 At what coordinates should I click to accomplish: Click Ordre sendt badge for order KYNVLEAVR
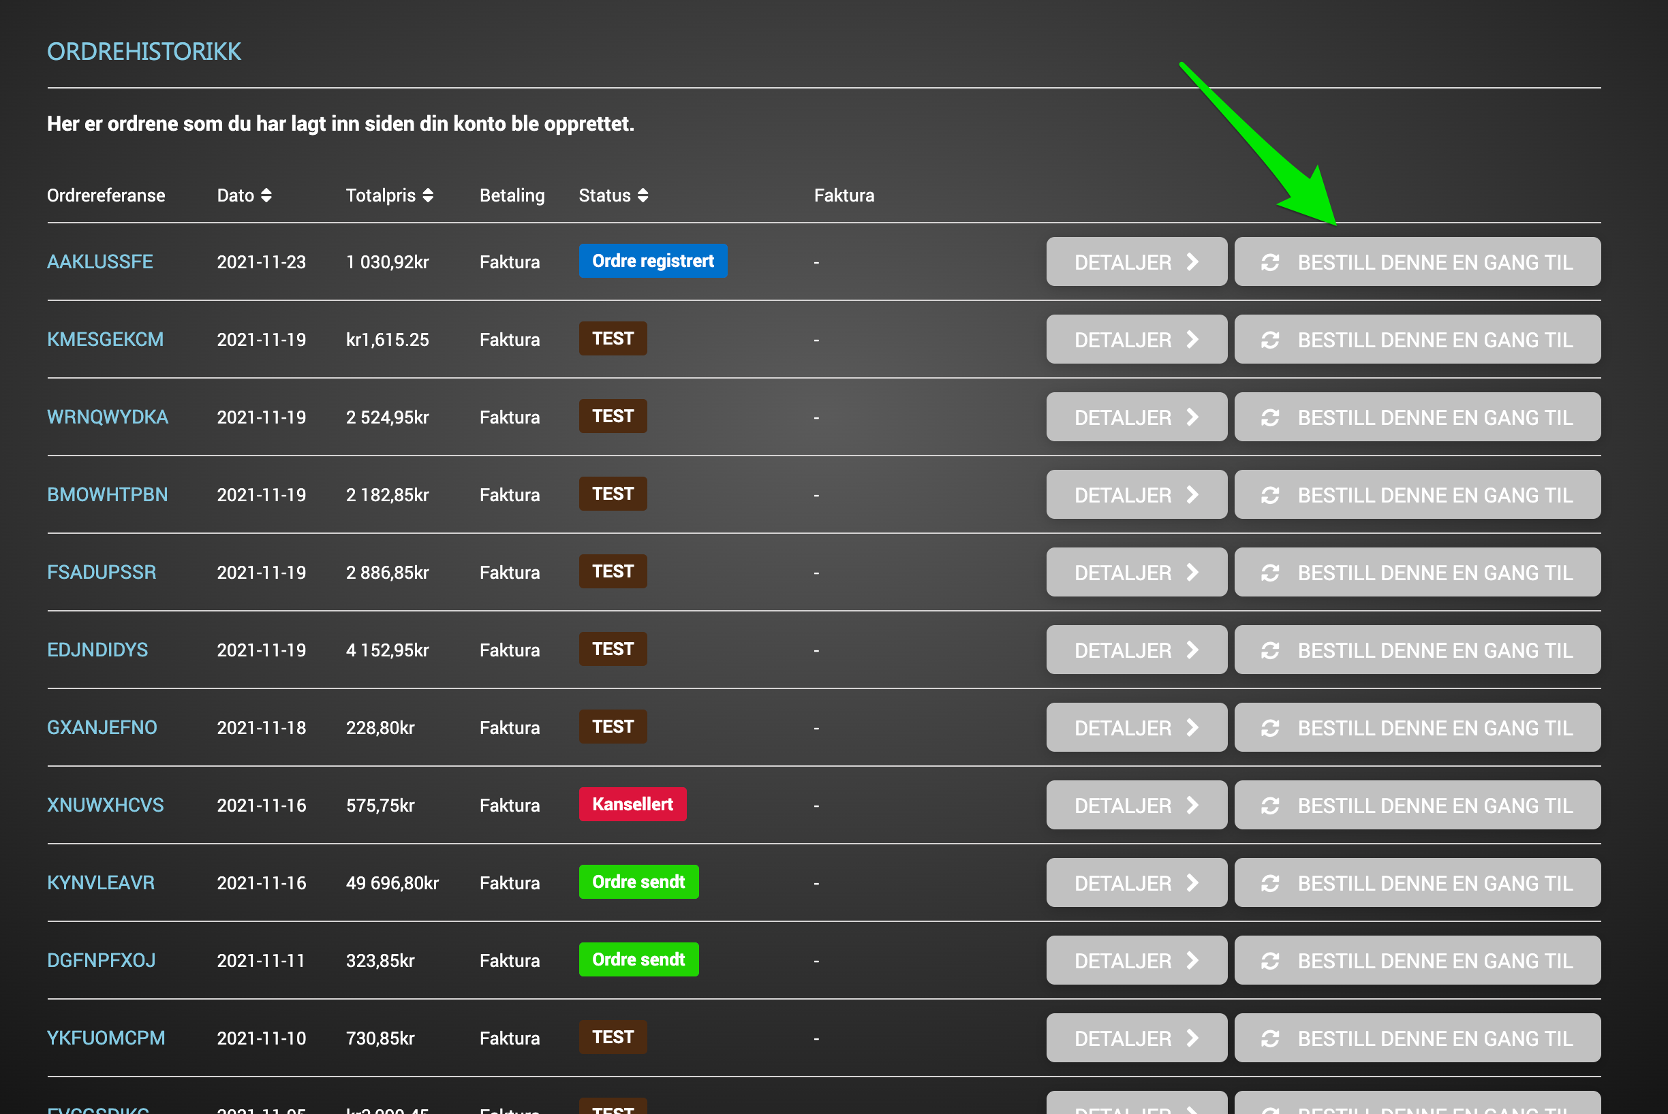[x=638, y=882]
